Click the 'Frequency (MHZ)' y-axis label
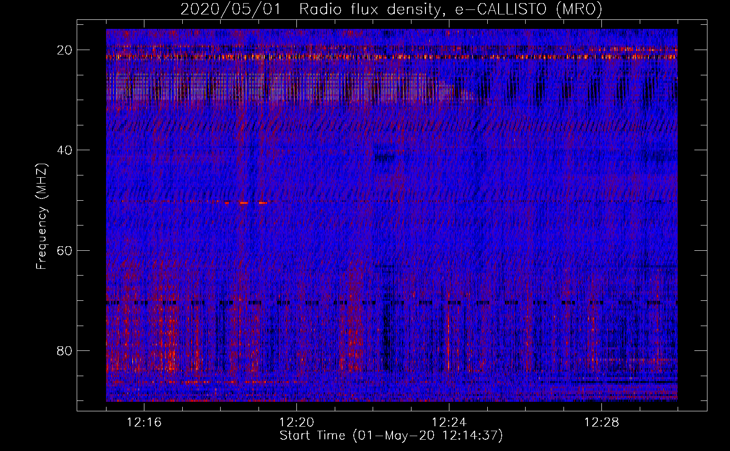730x451 pixels. [42, 216]
